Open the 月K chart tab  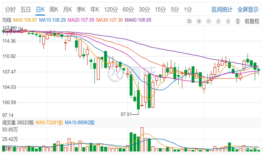[x=67, y=10]
